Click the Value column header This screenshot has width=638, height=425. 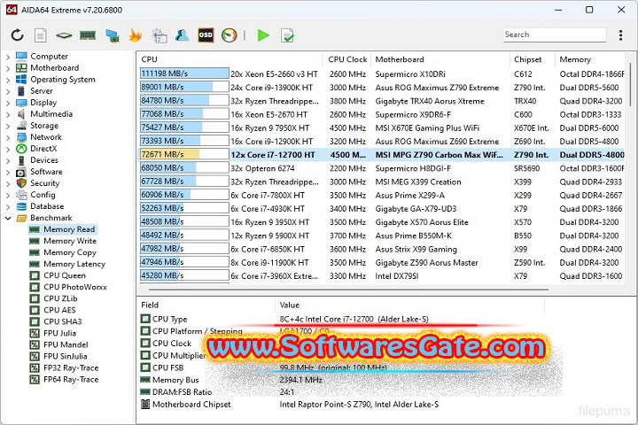410,305
